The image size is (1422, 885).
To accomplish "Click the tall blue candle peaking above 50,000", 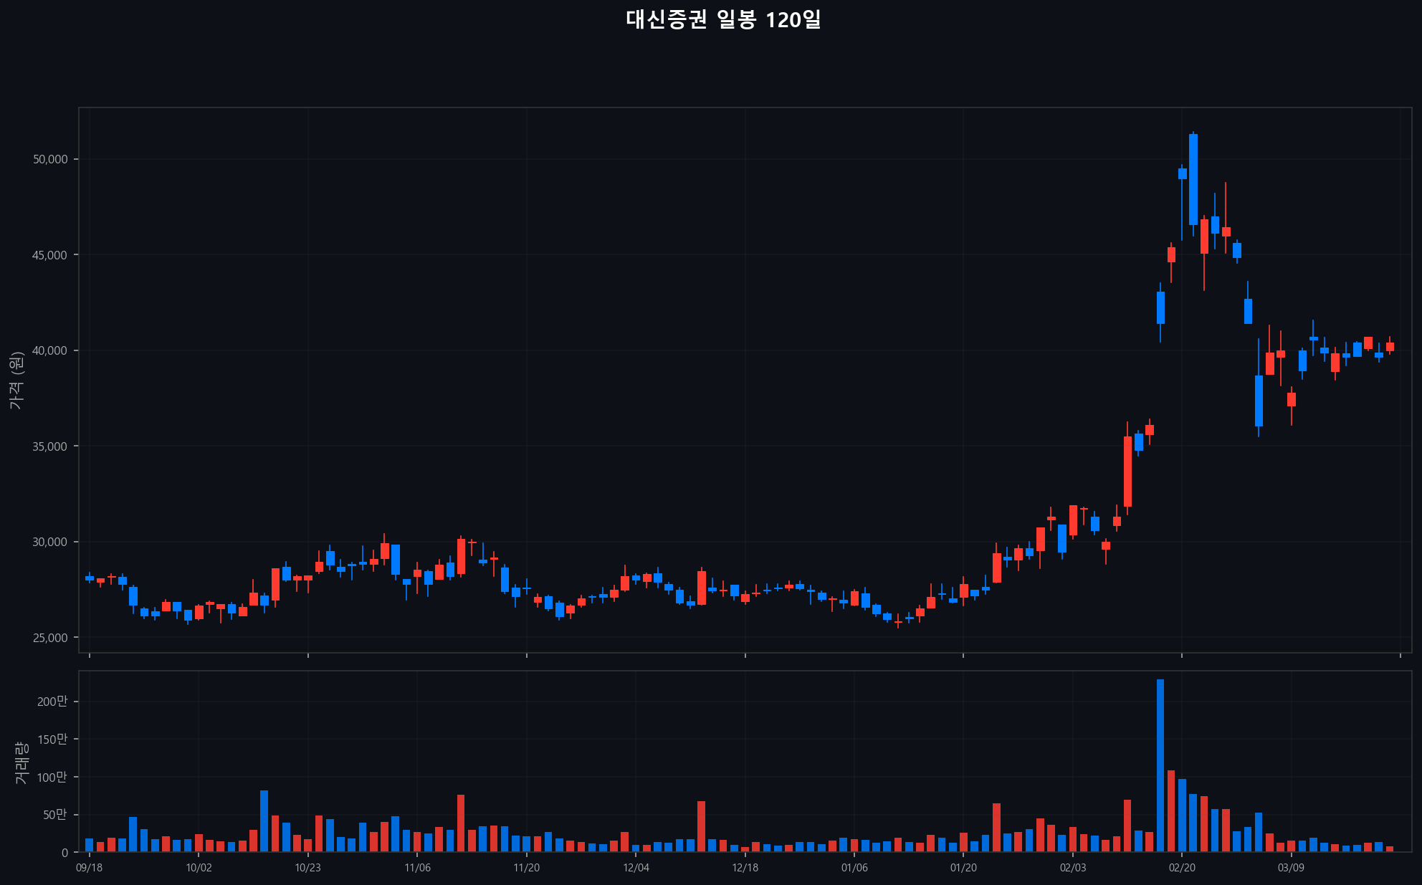I will coord(1193,179).
